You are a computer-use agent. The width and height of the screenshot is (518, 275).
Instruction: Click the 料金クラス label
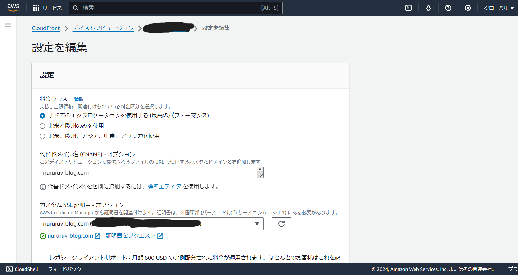(54, 99)
